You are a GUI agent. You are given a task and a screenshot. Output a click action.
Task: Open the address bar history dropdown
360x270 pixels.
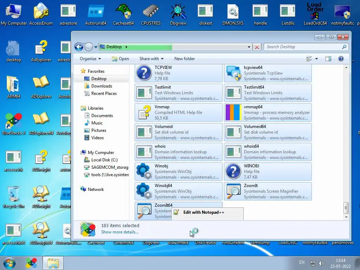tap(249, 47)
